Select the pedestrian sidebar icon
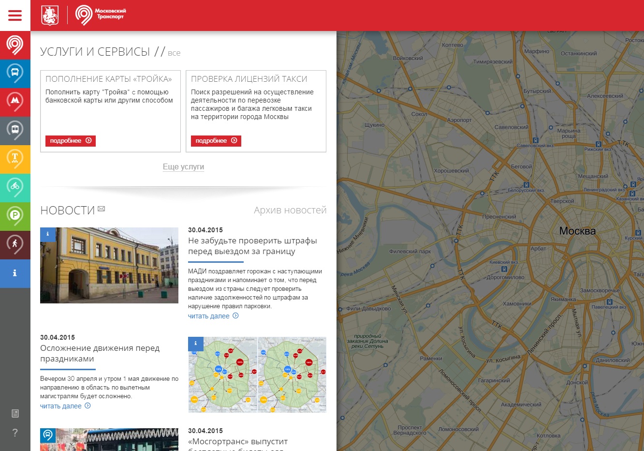Image resolution: width=644 pixels, height=451 pixels. 15,244
